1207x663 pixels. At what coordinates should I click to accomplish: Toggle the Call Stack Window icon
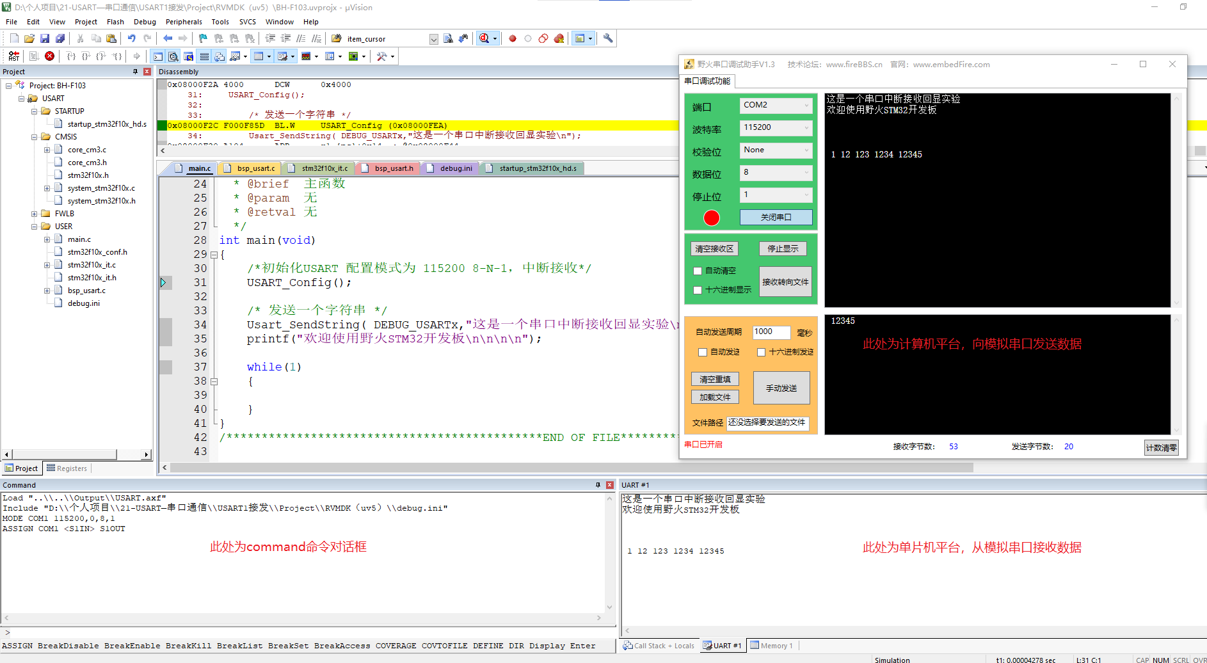click(x=220, y=56)
